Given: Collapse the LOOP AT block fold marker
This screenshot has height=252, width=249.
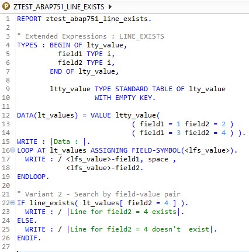Looking at the screenshot, I should click(x=12, y=150).
